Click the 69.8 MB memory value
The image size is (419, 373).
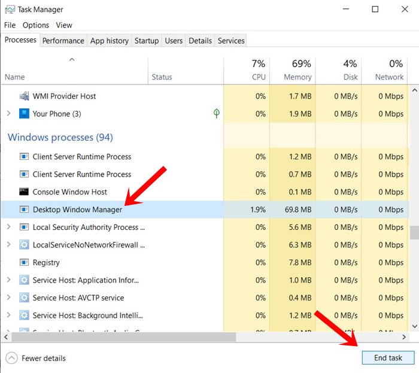(x=298, y=210)
